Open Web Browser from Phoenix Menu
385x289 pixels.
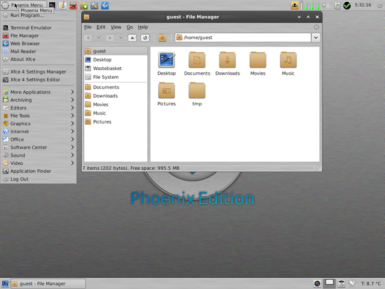point(38,43)
